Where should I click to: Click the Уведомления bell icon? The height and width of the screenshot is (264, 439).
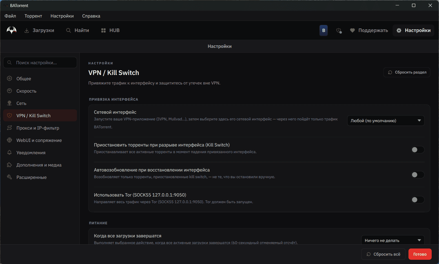point(10,152)
